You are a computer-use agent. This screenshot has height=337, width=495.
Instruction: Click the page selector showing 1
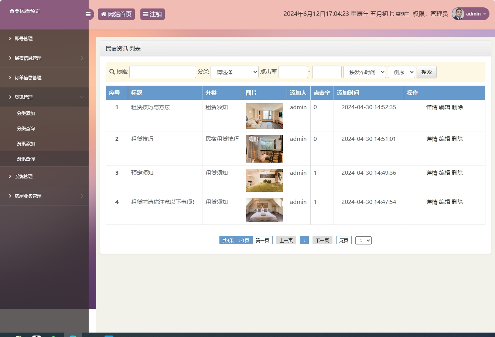click(363, 240)
